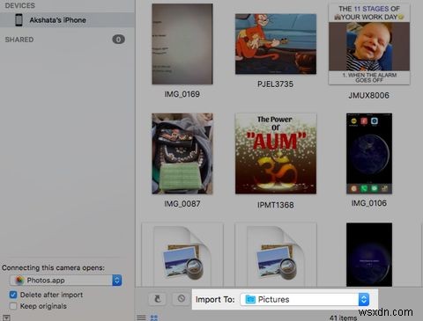Viewport: 423px width, 321px height.
Task: Switch to list view
Action: [x=141, y=317]
